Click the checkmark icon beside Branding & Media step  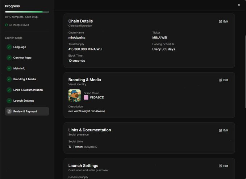tap(9, 79)
